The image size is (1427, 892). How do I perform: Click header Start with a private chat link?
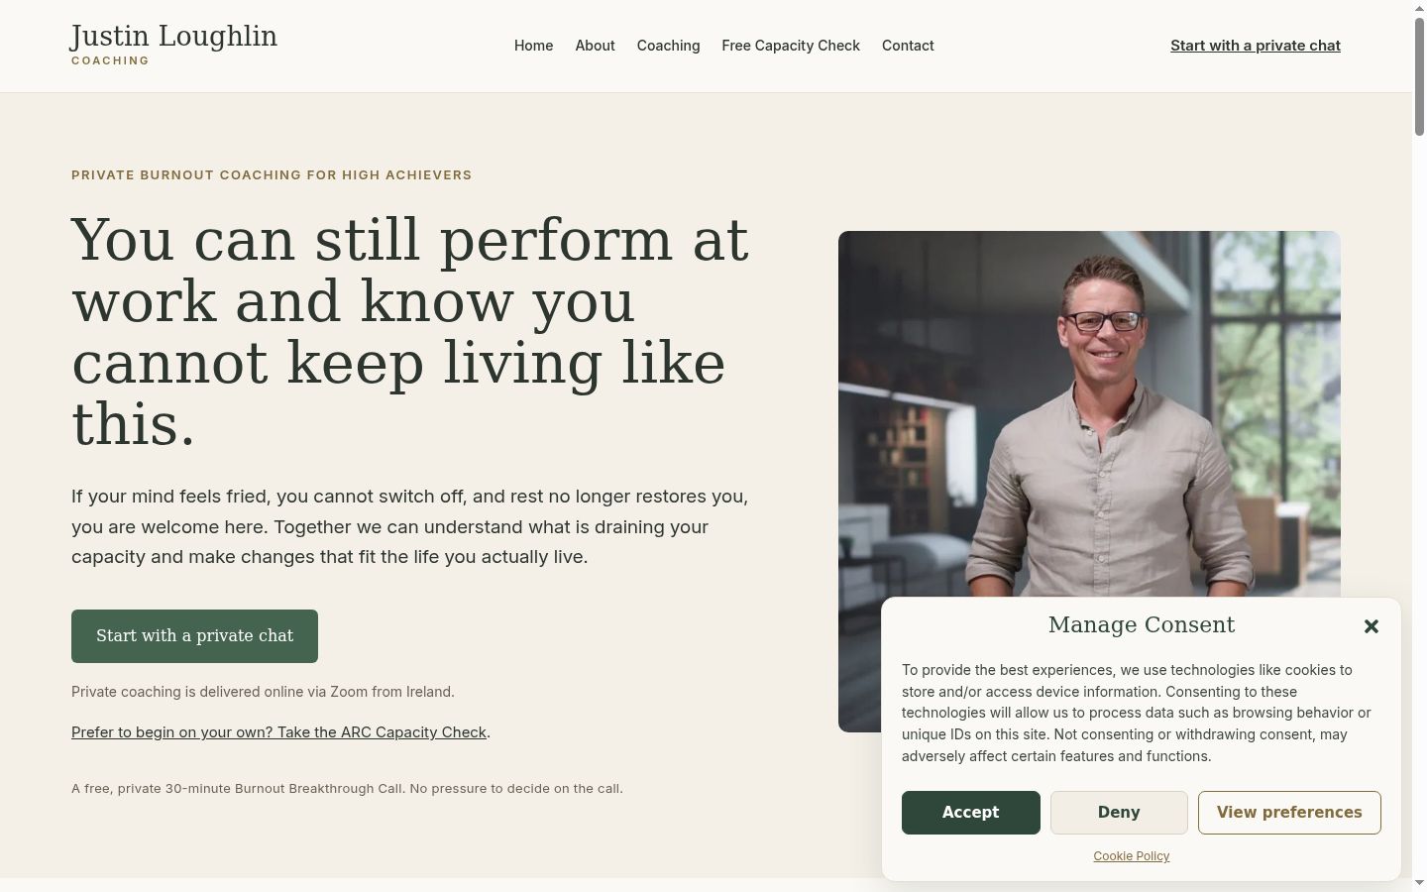tap(1256, 46)
